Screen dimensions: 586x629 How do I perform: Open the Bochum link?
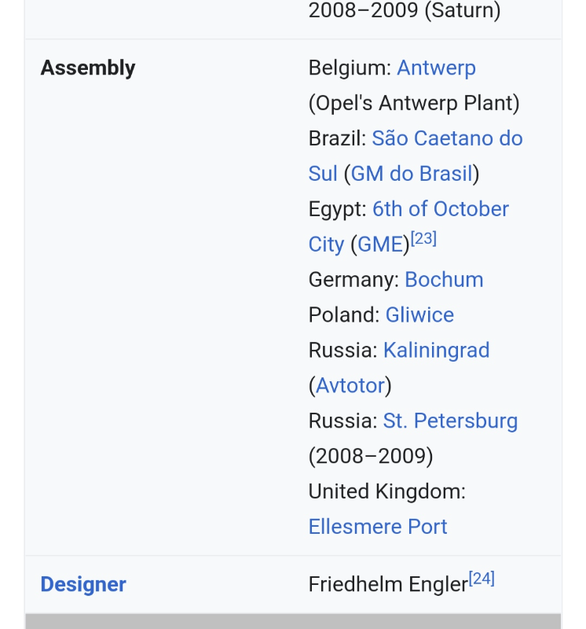click(444, 280)
